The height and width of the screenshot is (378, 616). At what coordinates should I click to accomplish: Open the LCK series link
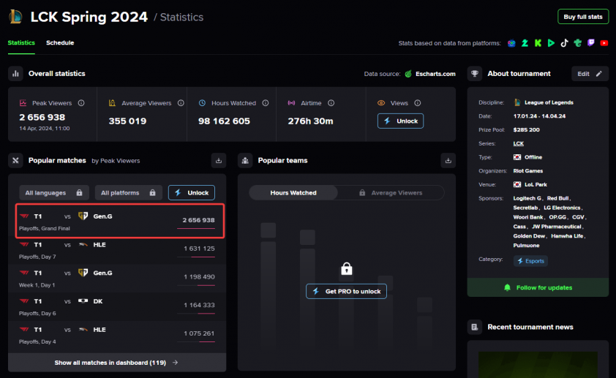pyautogui.click(x=518, y=143)
